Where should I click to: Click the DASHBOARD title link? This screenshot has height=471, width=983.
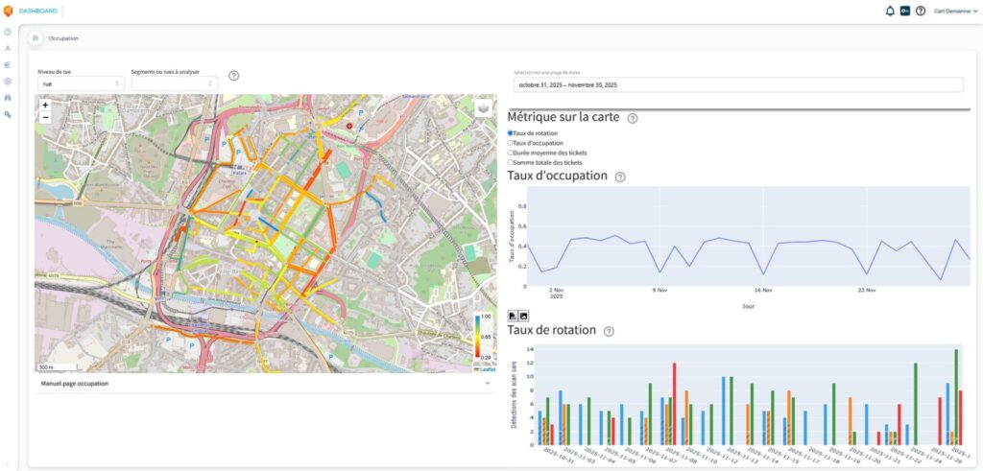coord(38,11)
